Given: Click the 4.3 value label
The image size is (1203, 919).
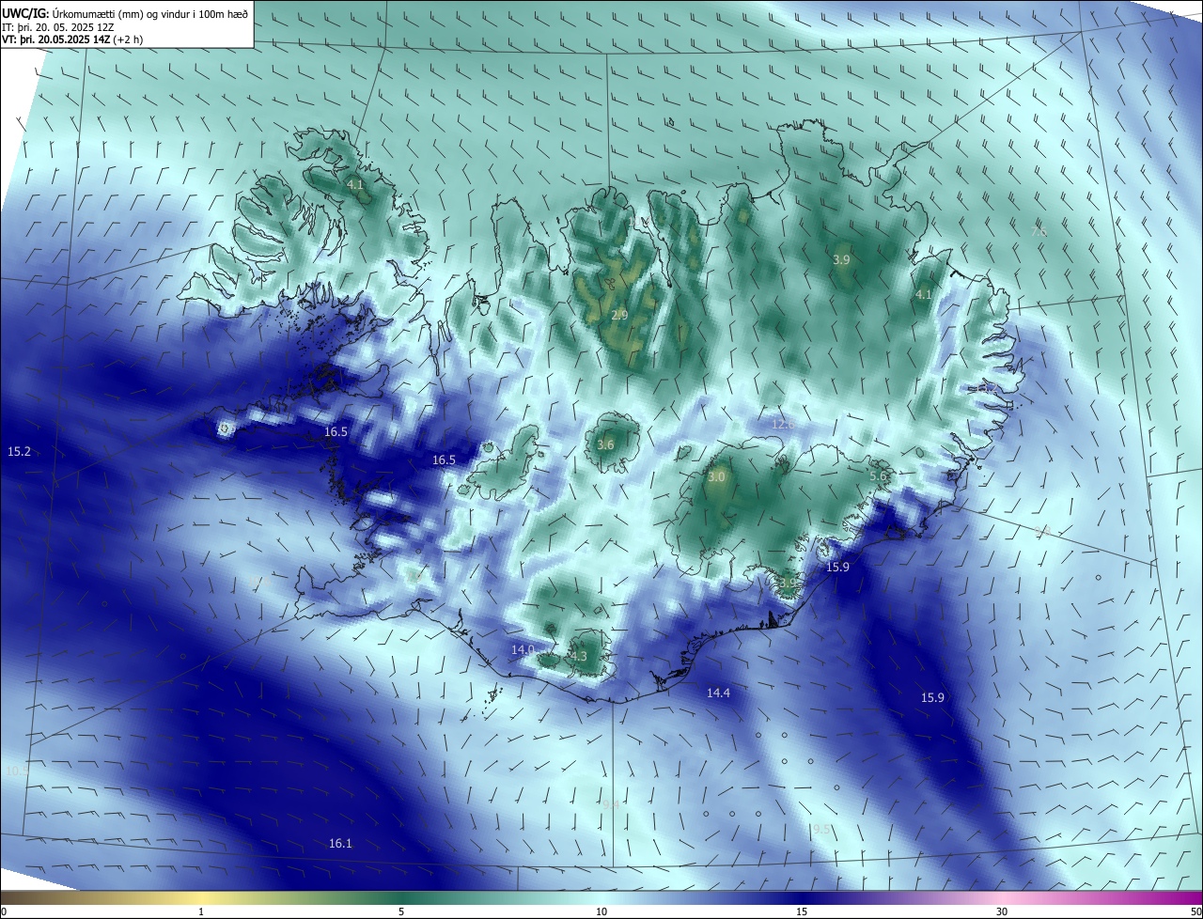Looking at the screenshot, I should click(578, 657).
